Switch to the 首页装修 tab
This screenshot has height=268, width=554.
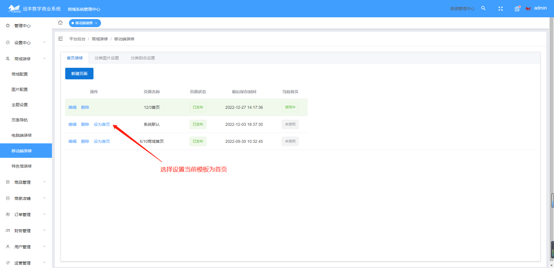pyautogui.click(x=75, y=58)
